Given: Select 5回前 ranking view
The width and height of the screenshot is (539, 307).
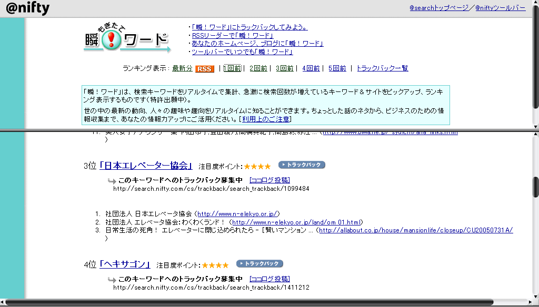Looking at the screenshot, I should click(337, 68).
